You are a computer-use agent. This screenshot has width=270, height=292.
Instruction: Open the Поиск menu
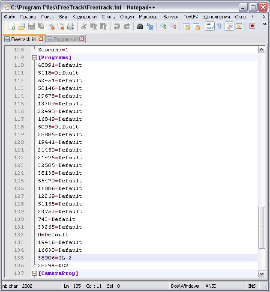(x=48, y=17)
